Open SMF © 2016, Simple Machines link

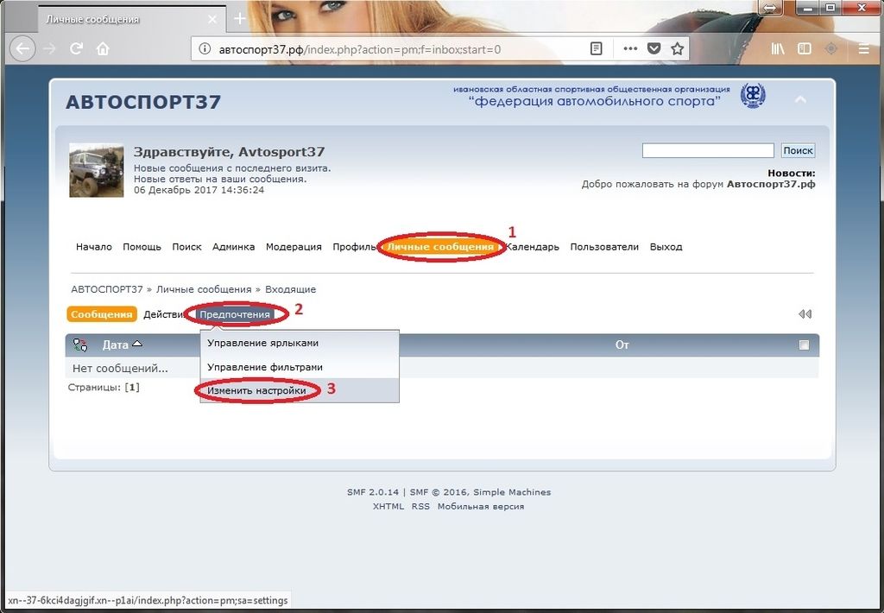point(480,492)
